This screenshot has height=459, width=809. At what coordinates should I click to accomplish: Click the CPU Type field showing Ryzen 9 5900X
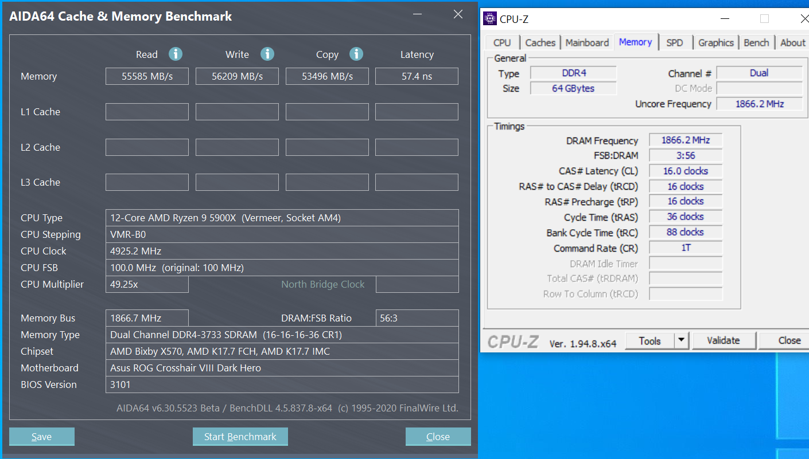(282, 218)
